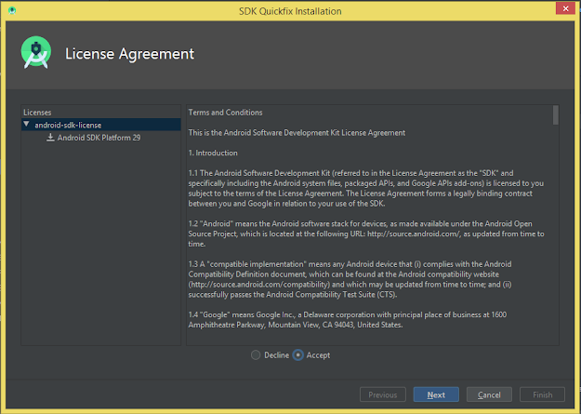Click the Cancel button
581x414 pixels.
pyautogui.click(x=489, y=394)
